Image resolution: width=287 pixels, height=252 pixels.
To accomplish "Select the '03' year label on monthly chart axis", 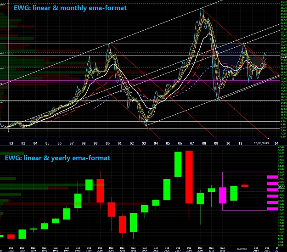I will click(x=144, y=143).
